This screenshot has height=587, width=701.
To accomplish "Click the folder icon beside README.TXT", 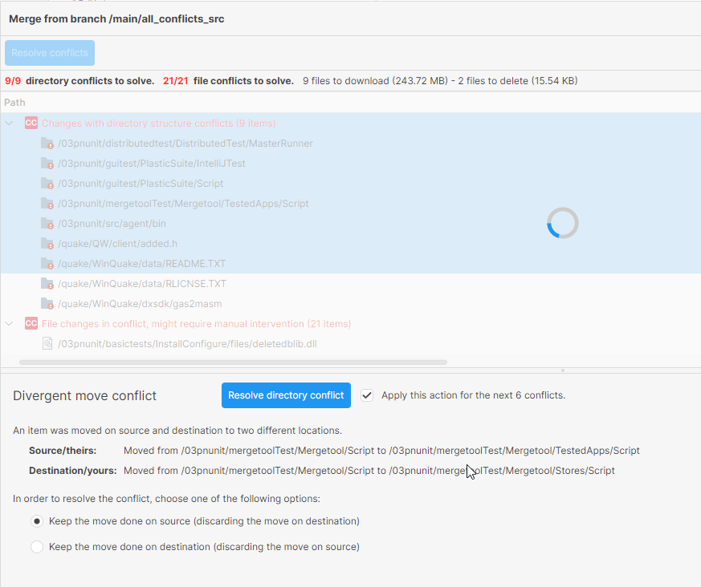I will coord(47,263).
